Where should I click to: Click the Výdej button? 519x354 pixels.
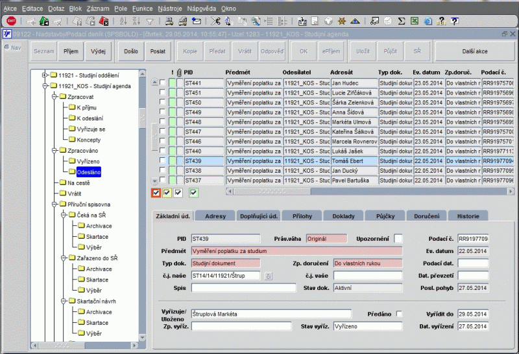(99, 50)
